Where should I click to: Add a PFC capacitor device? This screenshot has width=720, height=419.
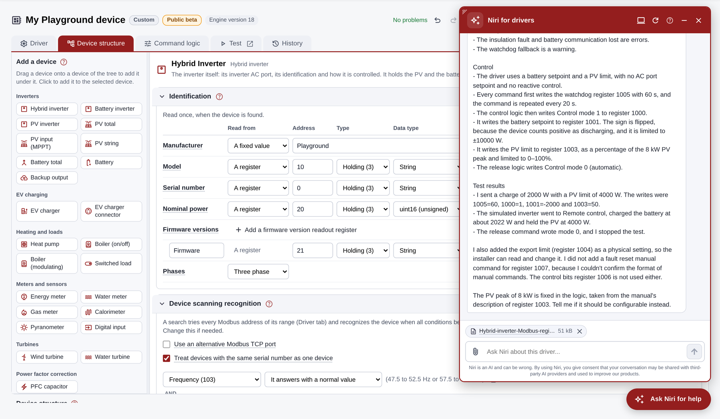click(x=47, y=387)
